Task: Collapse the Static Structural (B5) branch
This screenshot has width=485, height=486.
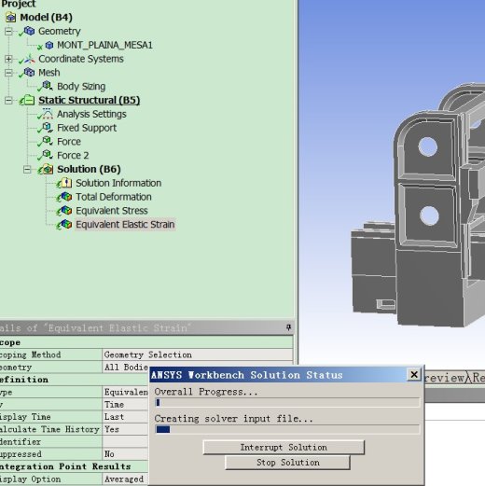Action: click(x=8, y=101)
